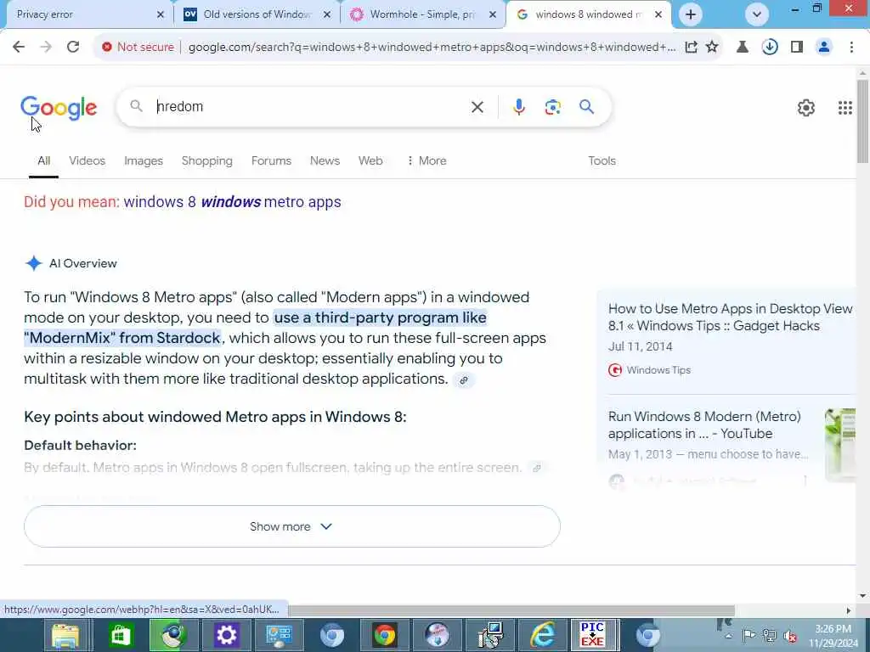Bookmark this page with the star icon
870x652 pixels.
click(713, 48)
